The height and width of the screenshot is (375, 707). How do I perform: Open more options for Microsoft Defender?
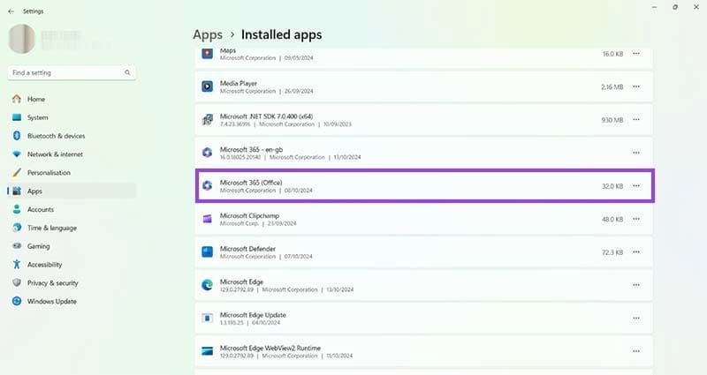click(636, 252)
